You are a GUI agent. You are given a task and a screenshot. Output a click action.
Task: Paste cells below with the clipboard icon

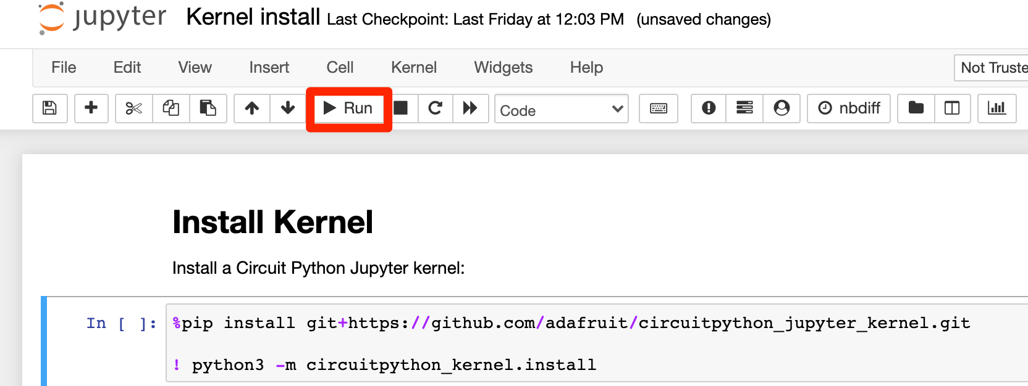[208, 109]
